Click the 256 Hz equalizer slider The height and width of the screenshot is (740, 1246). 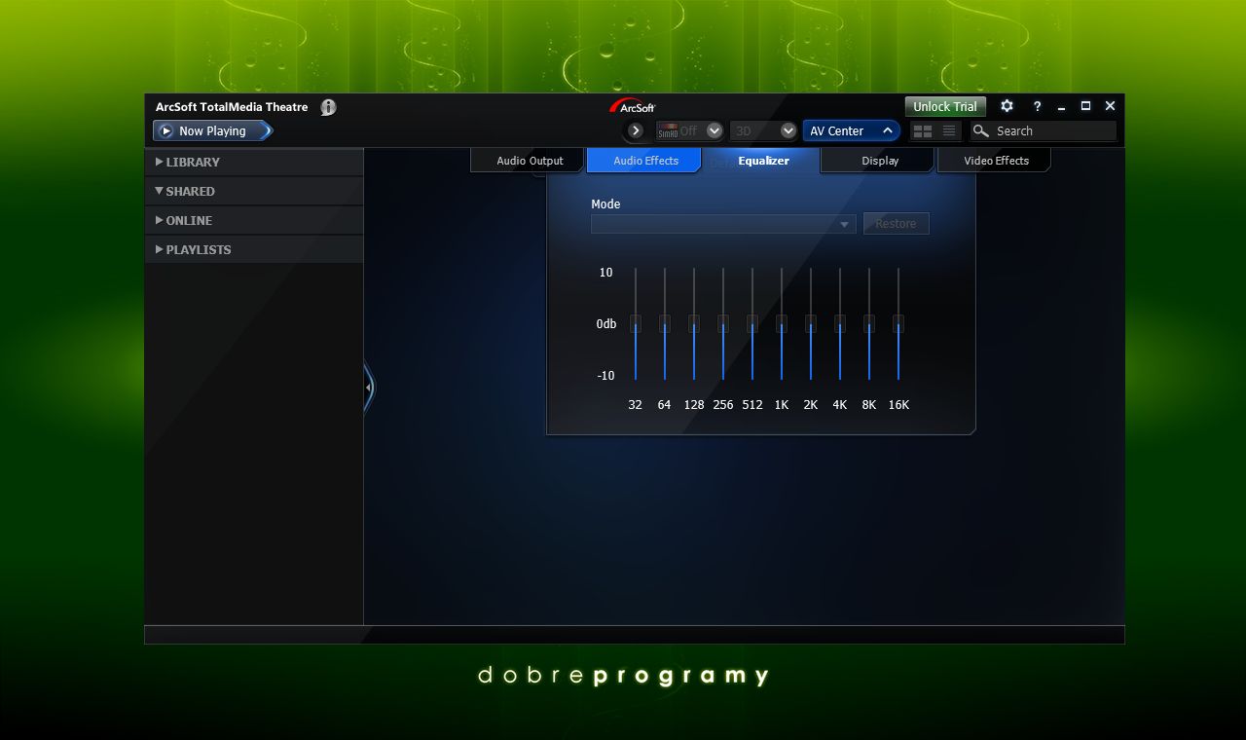[x=723, y=323]
